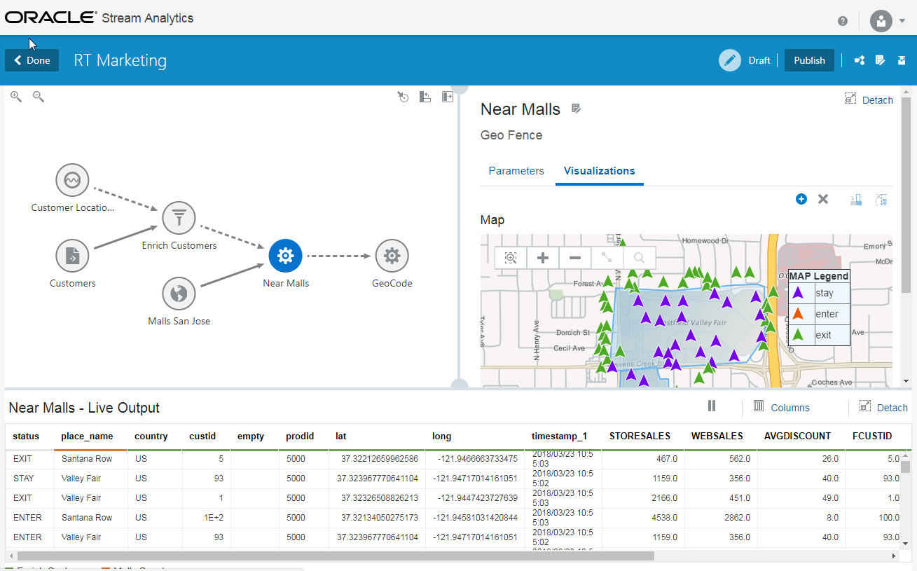Click the Enrich Customers filter node
The height and width of the screenshot is (571, 917).
pyautogui.click(x=179, y=219)
